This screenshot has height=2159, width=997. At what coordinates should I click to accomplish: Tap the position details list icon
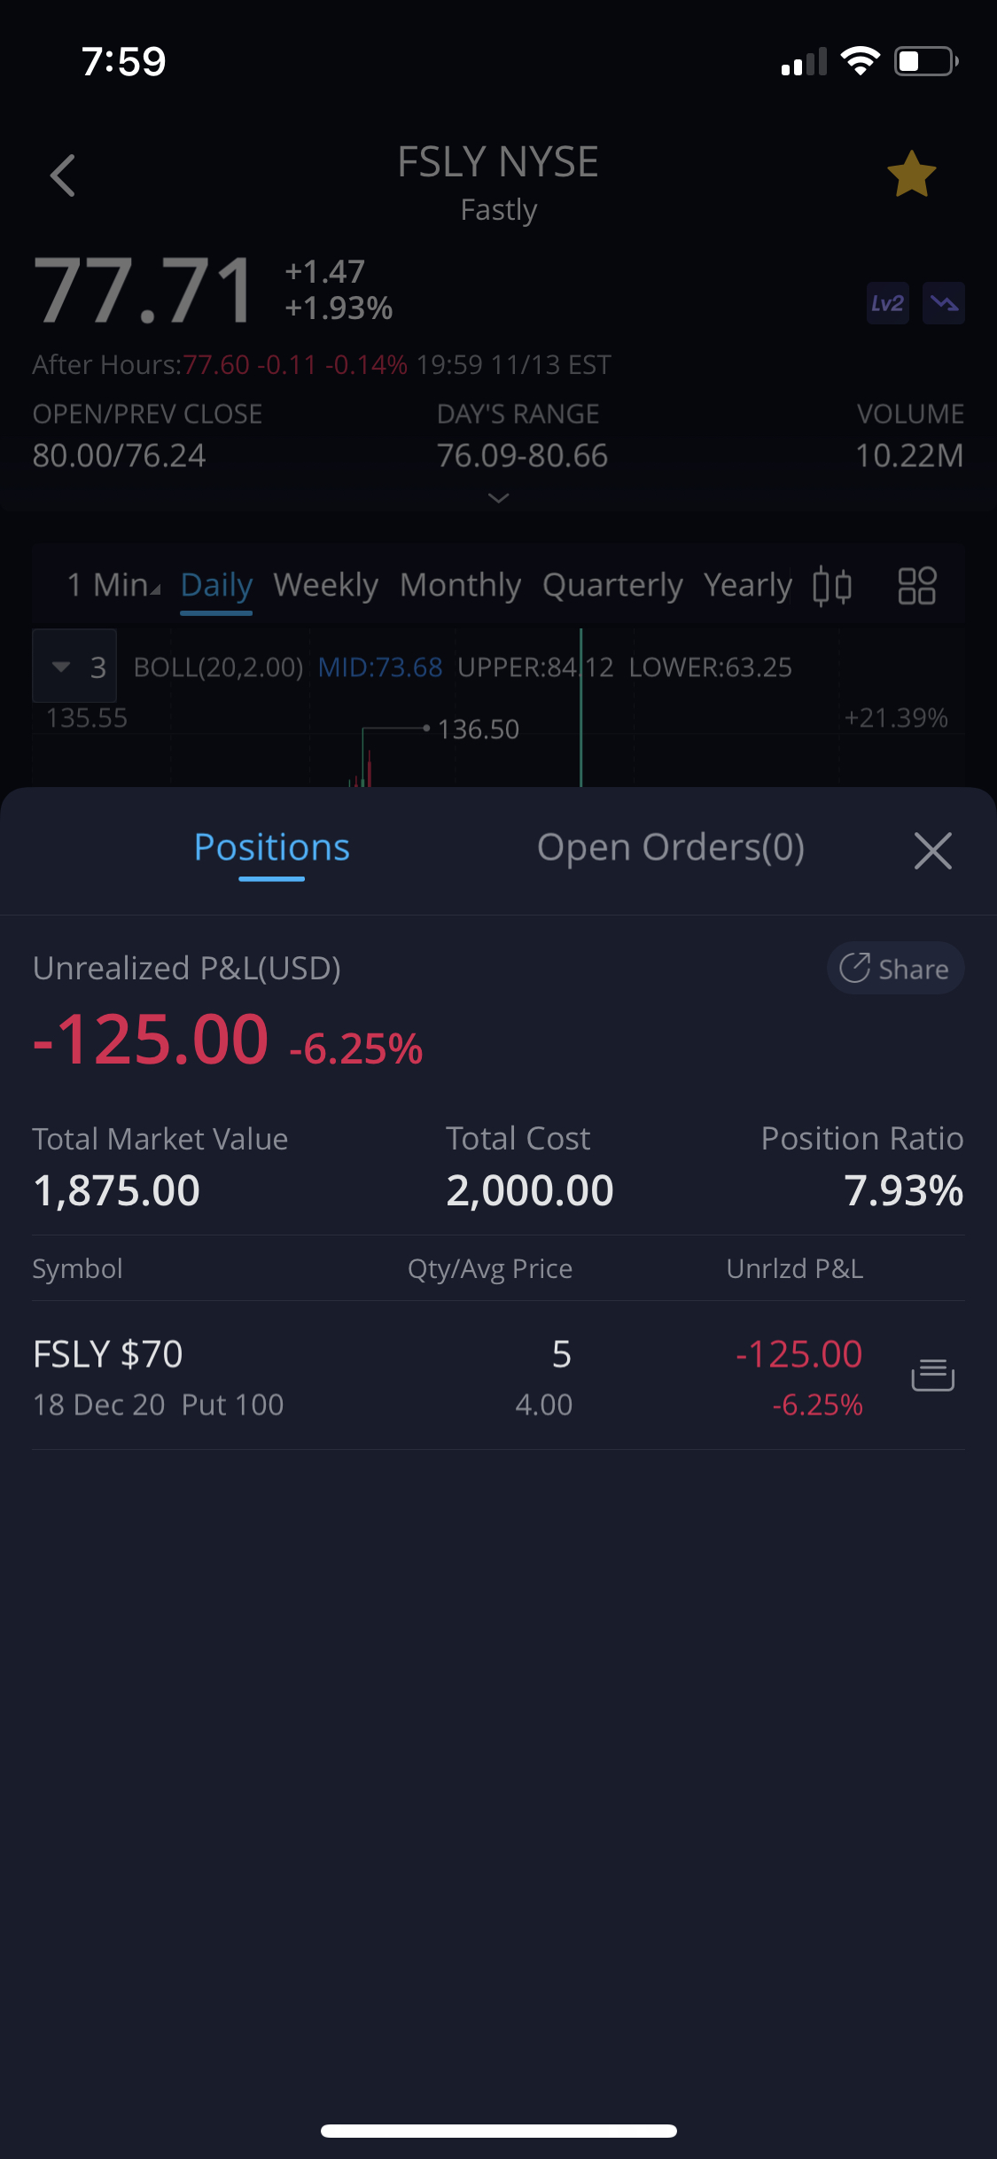click(932, 1375)
